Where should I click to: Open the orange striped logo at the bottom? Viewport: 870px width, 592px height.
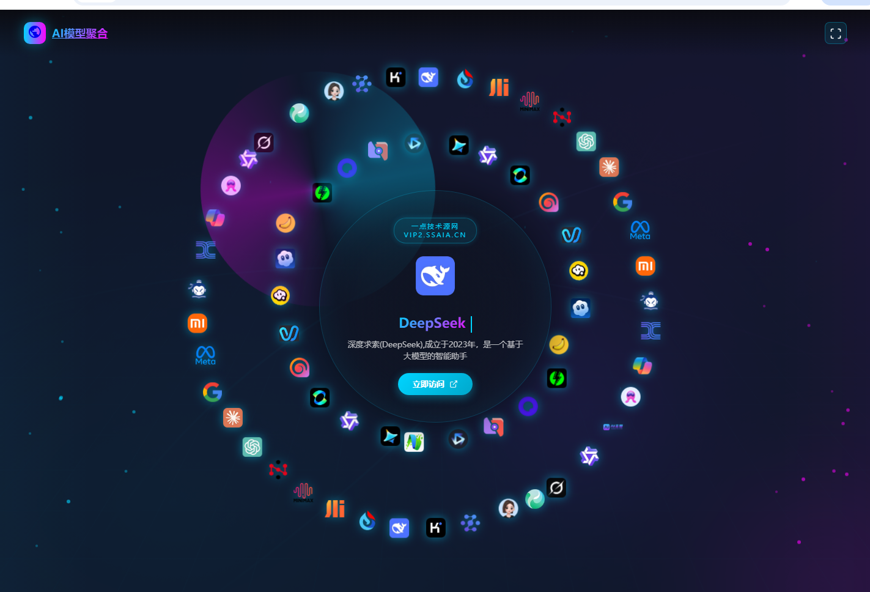pyautogui.click(x=335, y=509)
